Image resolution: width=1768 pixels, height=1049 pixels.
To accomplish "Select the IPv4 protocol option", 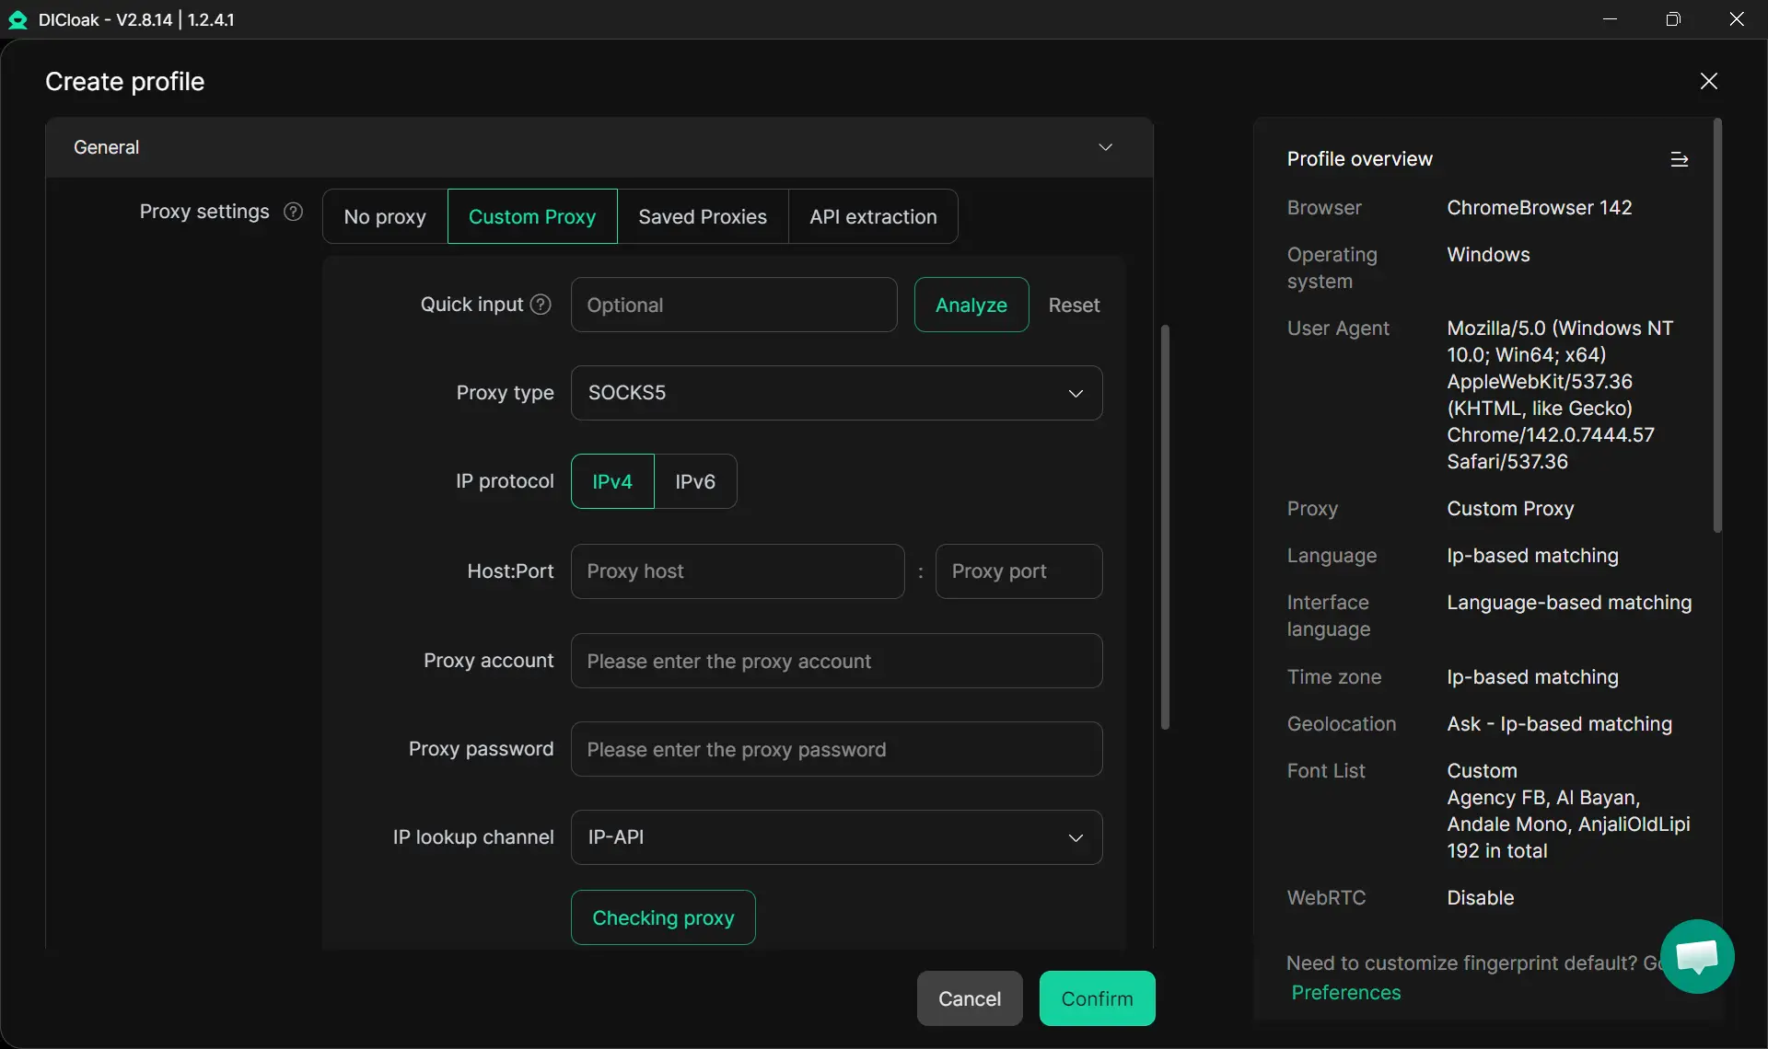I will (612, 481).
